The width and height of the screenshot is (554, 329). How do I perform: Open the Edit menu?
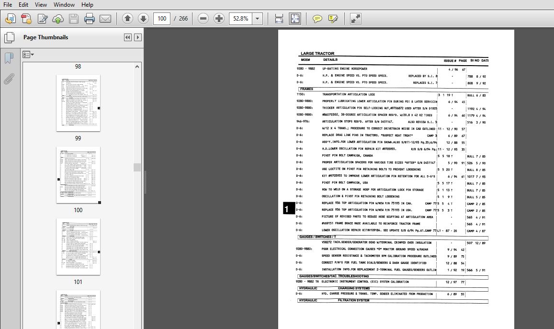coord(23,5)
